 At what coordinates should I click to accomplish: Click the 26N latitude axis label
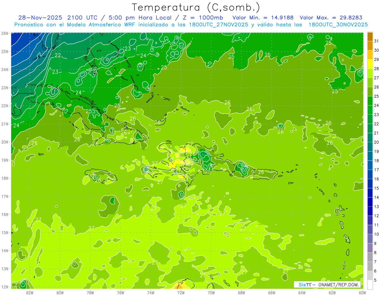4,33
